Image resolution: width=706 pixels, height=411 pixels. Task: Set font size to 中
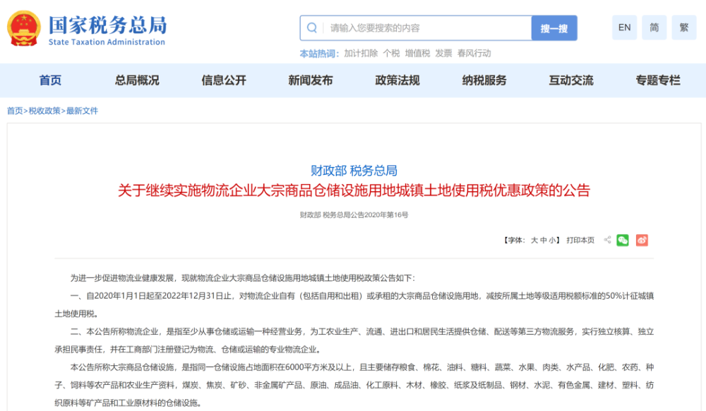[x=544, y=240]
